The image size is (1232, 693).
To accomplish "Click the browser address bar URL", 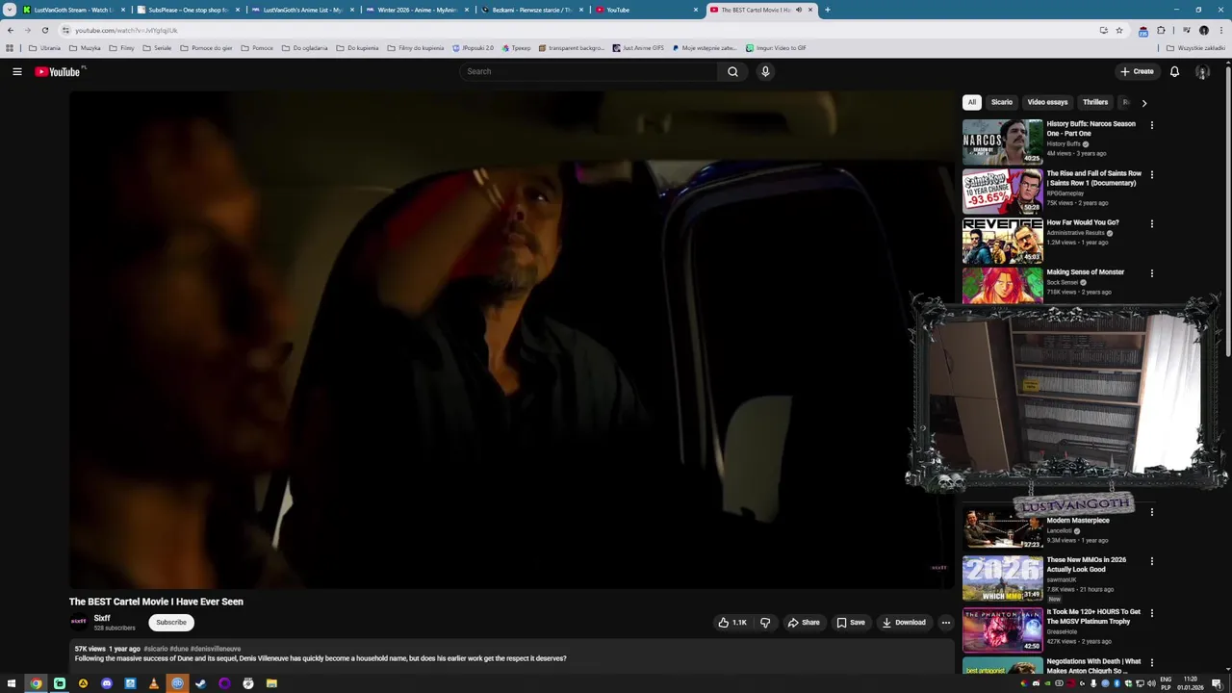I will click(126, 30).
